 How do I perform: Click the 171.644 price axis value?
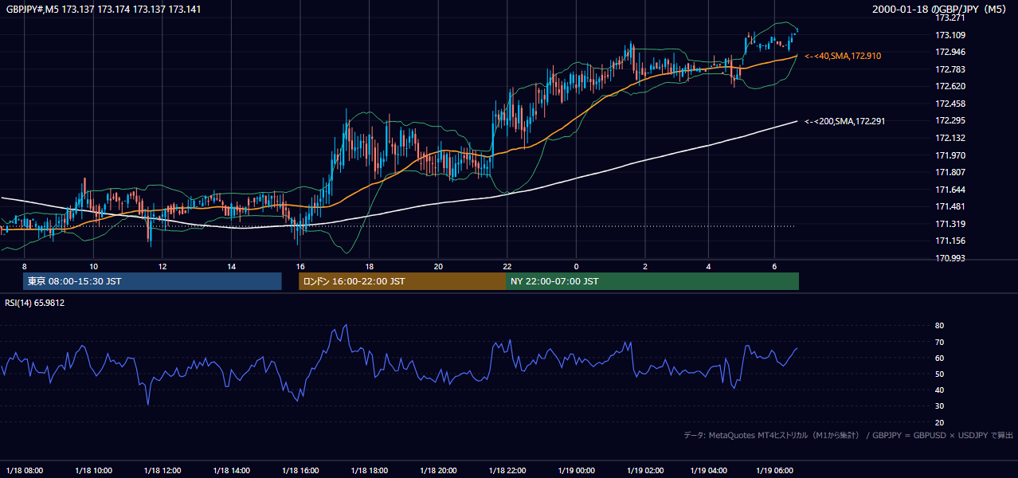[x=950, y=190]
